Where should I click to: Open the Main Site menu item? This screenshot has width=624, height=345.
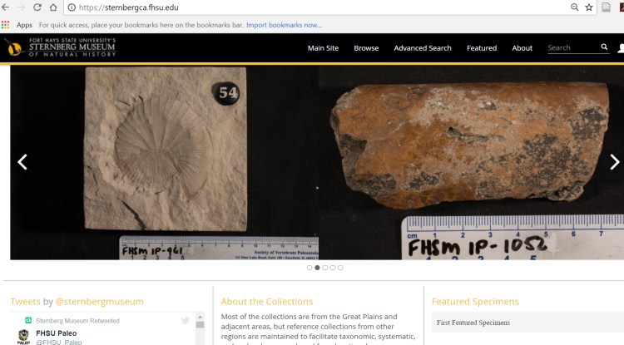click(x=323, y=48)
